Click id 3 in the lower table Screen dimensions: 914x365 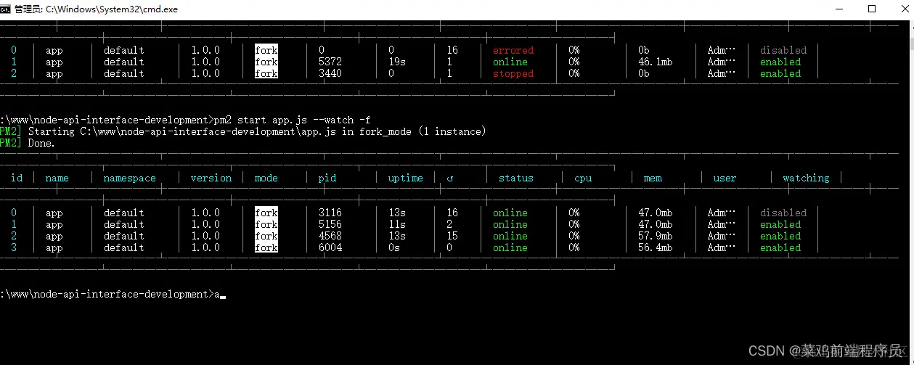pos(14,247)
